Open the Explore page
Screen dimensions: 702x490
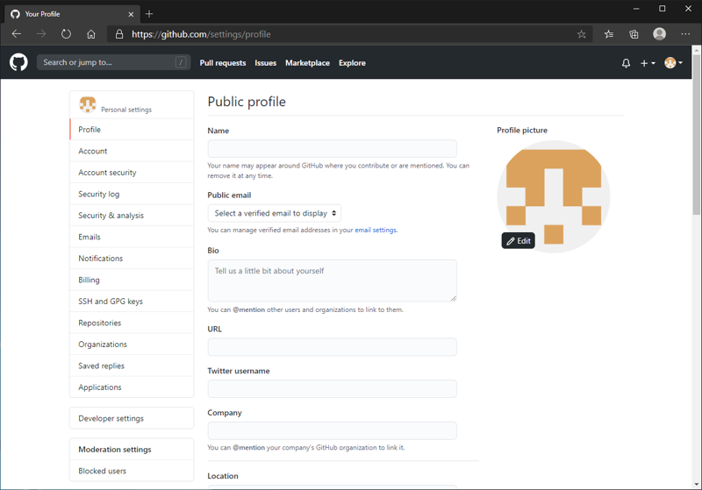pos(352,63)
